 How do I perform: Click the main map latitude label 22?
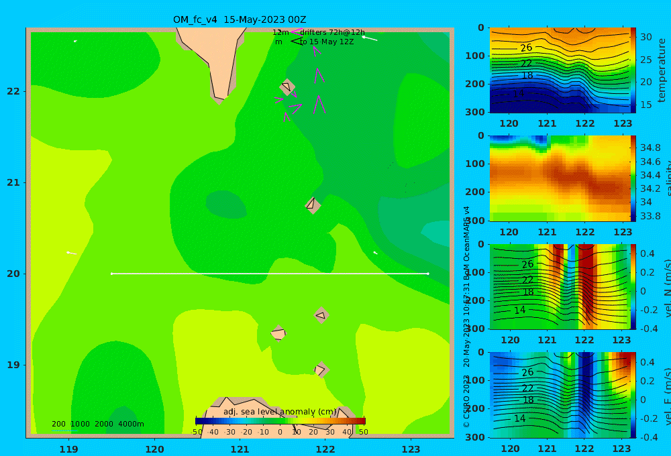[13, 91]
